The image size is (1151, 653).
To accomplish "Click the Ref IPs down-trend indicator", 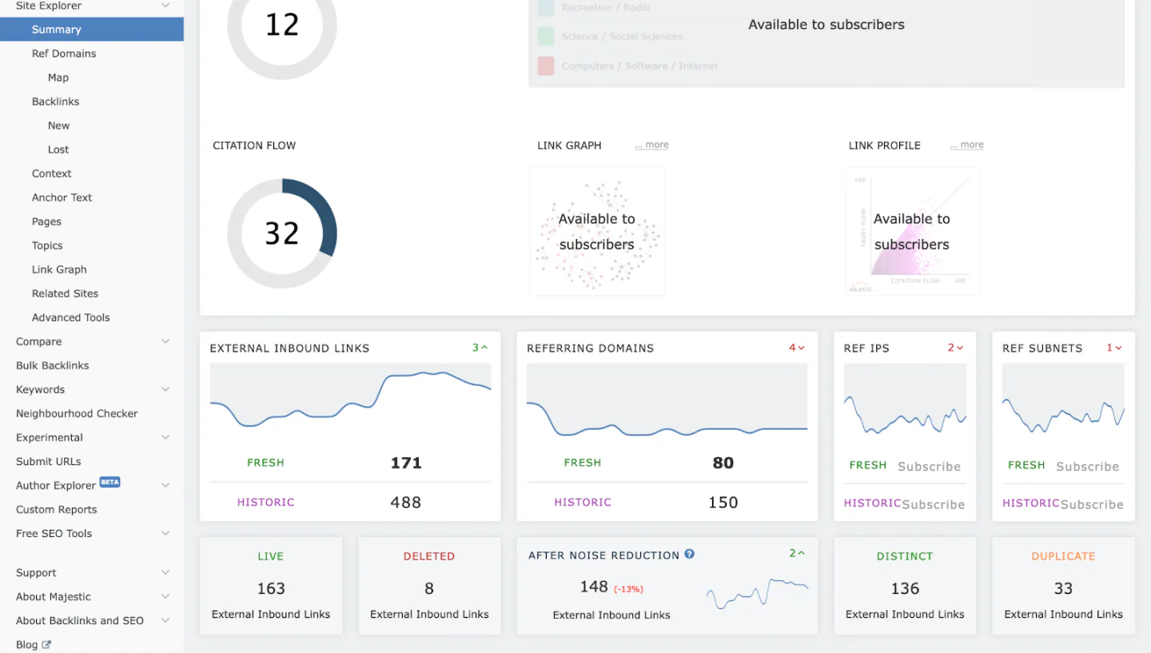I will pyautogui.click(x=955, y=348).
